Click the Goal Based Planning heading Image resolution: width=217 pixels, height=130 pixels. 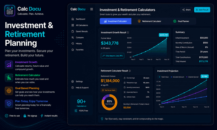[x=27, y=88]
